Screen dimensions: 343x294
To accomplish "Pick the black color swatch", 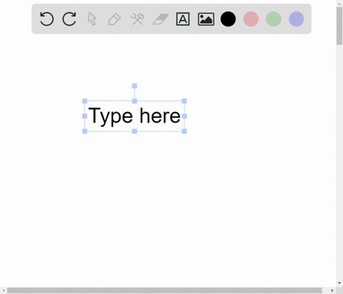I will 228,19.
